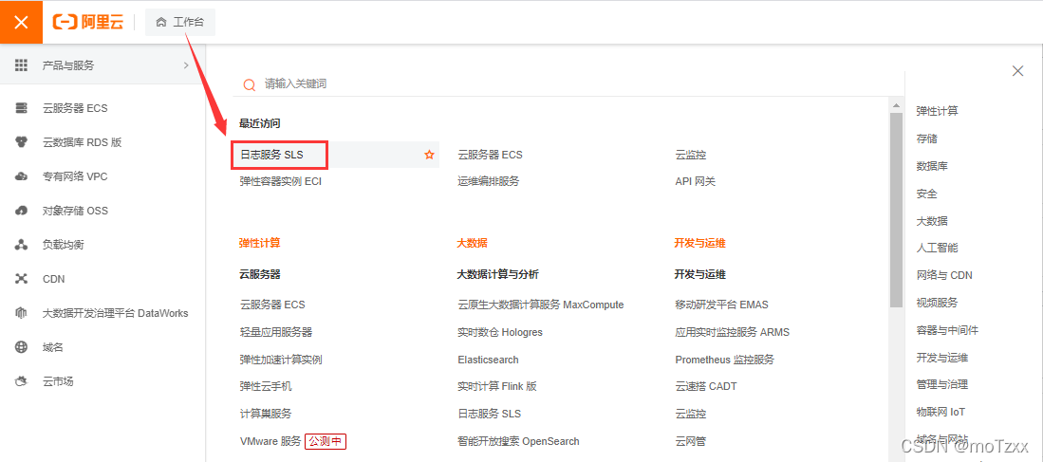Open 日志服务 SLS under 大数据
Viewport: 1043px width, 462px height.
point(490,414)
